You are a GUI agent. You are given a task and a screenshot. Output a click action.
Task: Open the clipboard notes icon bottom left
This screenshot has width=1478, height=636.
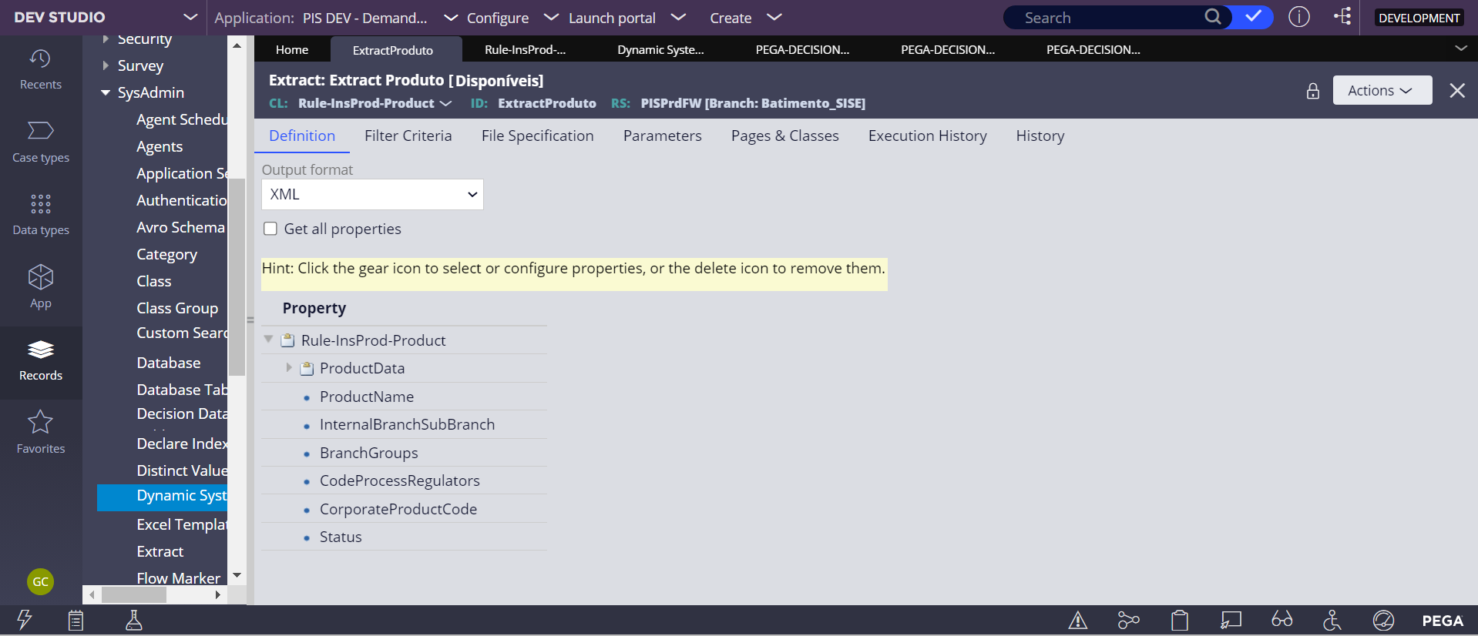tap(76, 620)
